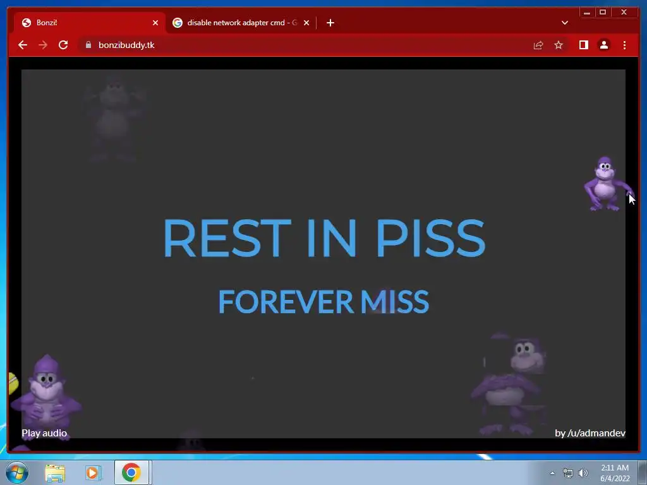Viewport: 647px width, 485px height.
Task: Close the disable network adapter cmd tab
Action: click(x=306, y=23)
